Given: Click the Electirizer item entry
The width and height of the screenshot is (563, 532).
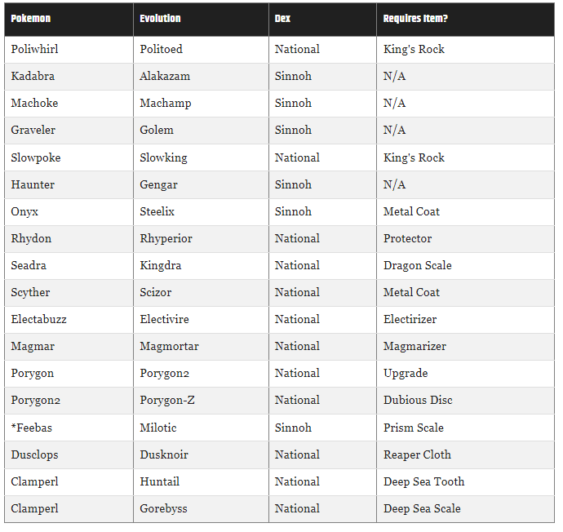Looking at the screenshot, I should pos(410,319).
